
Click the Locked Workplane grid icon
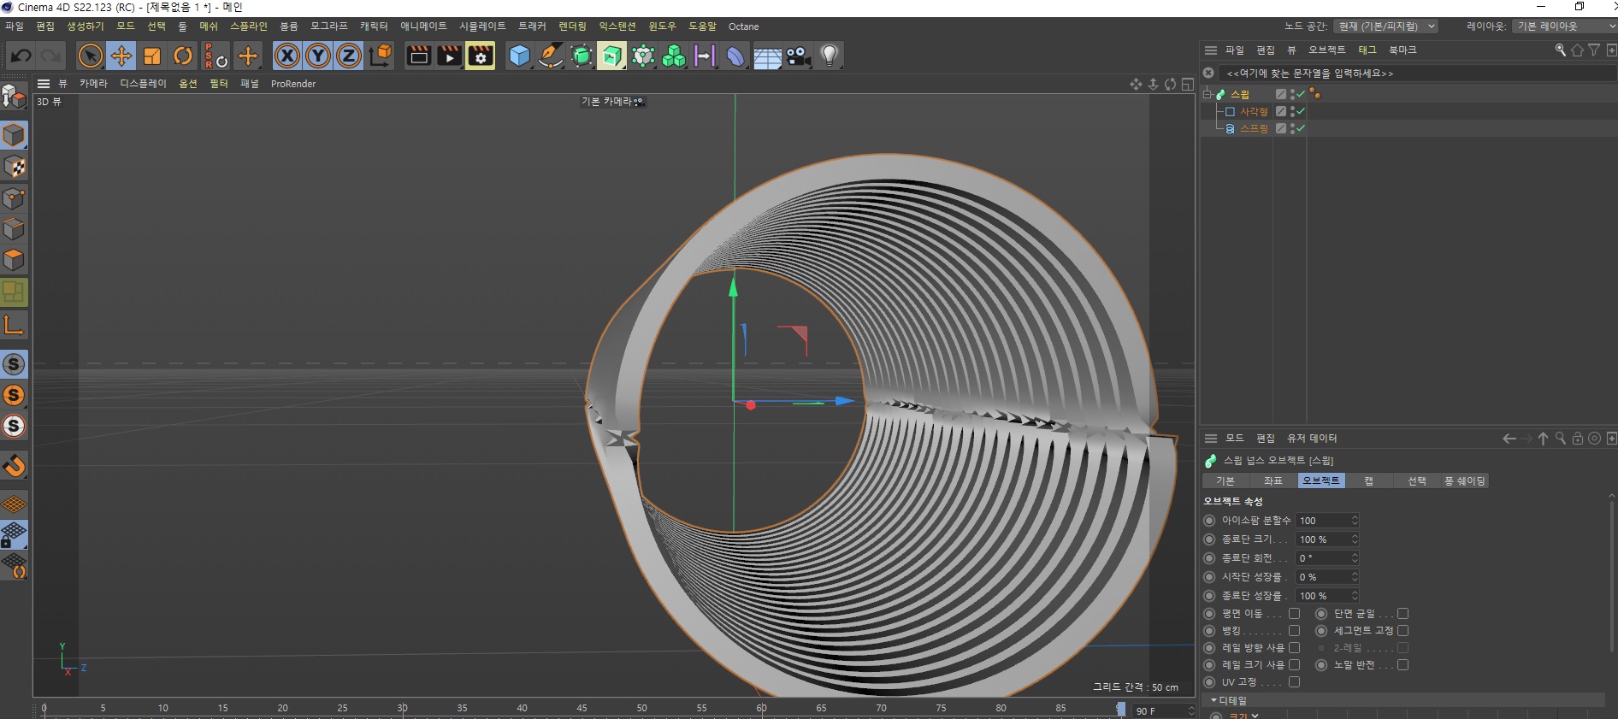14,535
